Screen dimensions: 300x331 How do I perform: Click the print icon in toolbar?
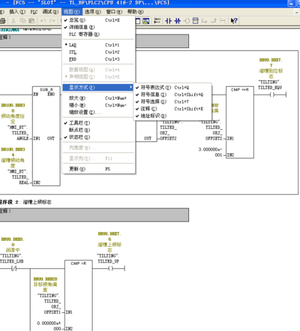coord(2,20)
